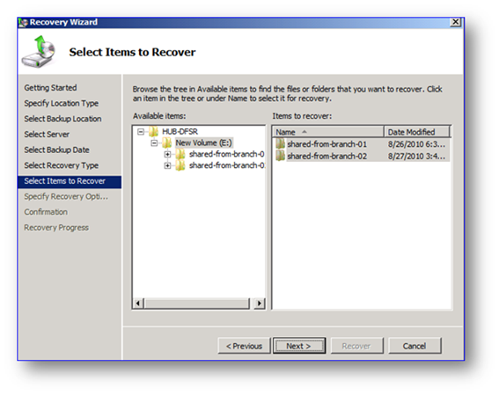The height and width of the screenshot is (395, 499).
Task: Go to the Select Server step
Action: pyautogui.click(x=47, y=135)
